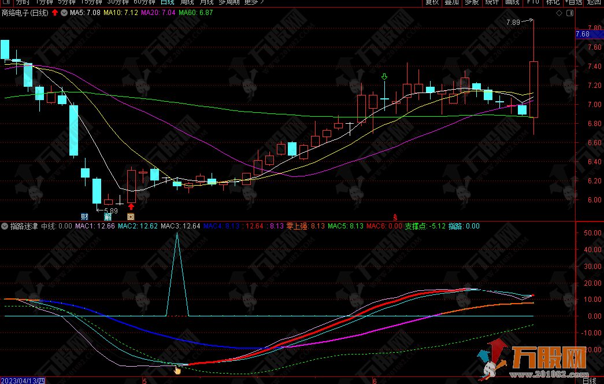604x384 pixels.
Task: Click the MAC2: 12.62 value
Action: 138,226
